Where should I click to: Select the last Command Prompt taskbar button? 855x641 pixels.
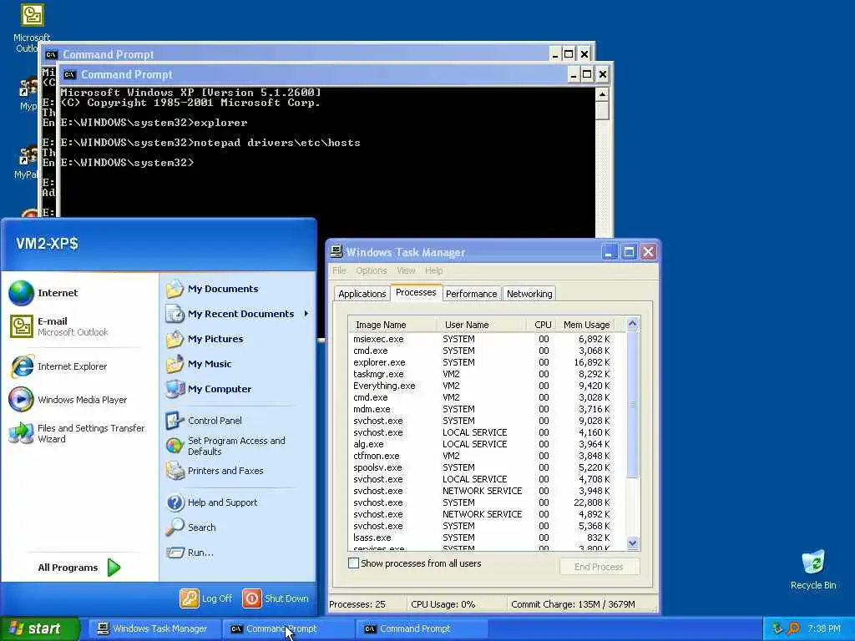(x=421, y=629)
